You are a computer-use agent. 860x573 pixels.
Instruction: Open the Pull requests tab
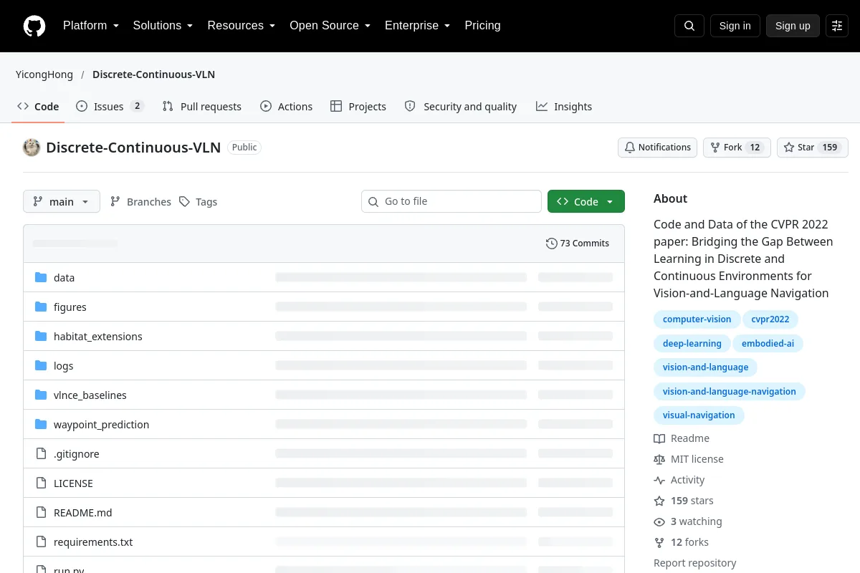pyautogui.click(x=201, y=107)
